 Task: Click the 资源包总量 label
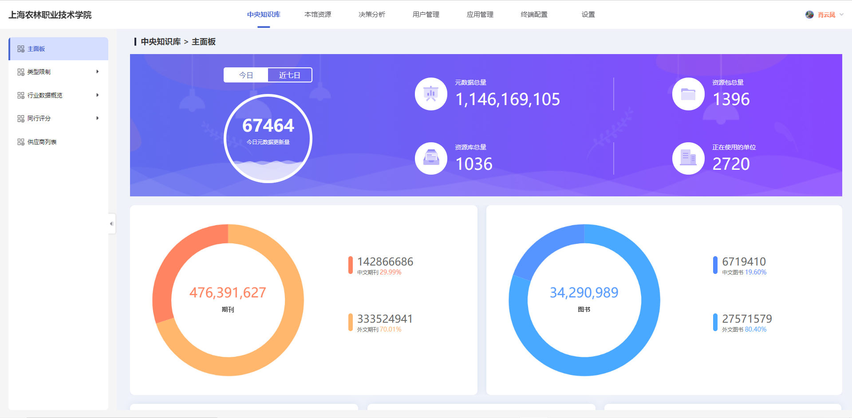(728, 82)
